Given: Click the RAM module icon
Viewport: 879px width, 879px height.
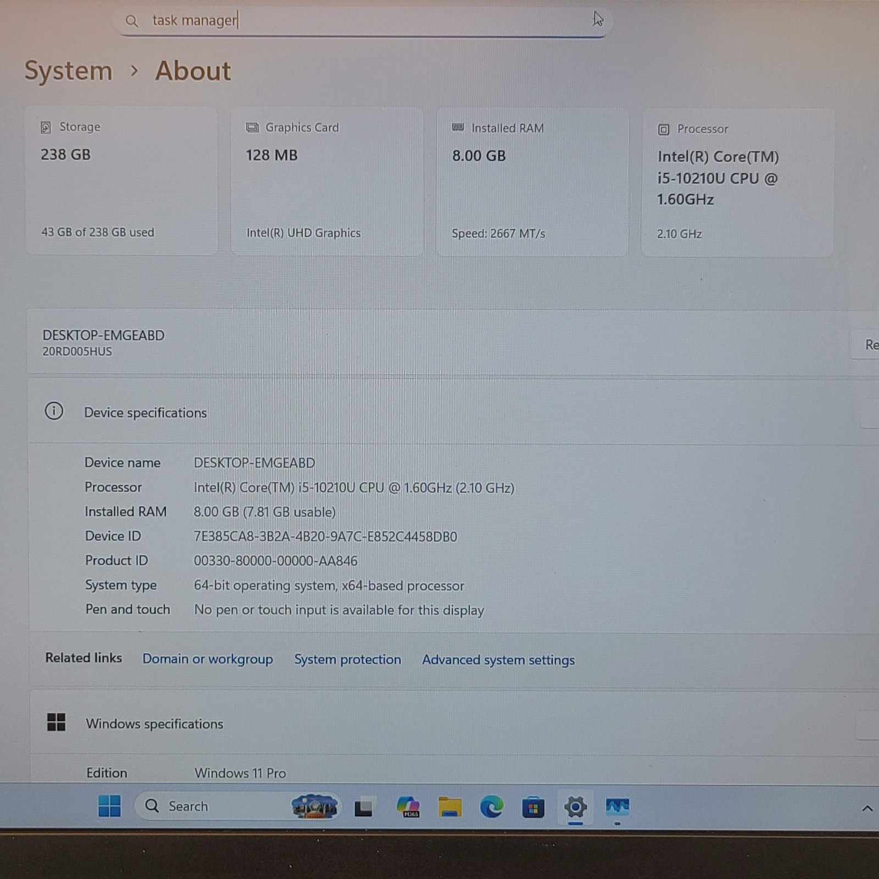Looking at the screenshot, I should 458,127.
